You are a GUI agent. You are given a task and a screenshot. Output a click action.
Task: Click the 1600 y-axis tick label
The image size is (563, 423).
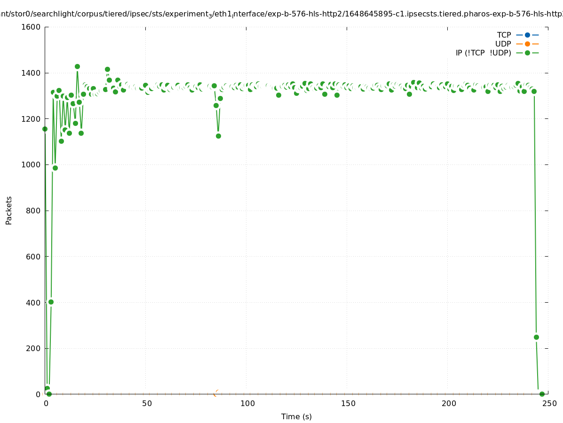click(31, 27)
